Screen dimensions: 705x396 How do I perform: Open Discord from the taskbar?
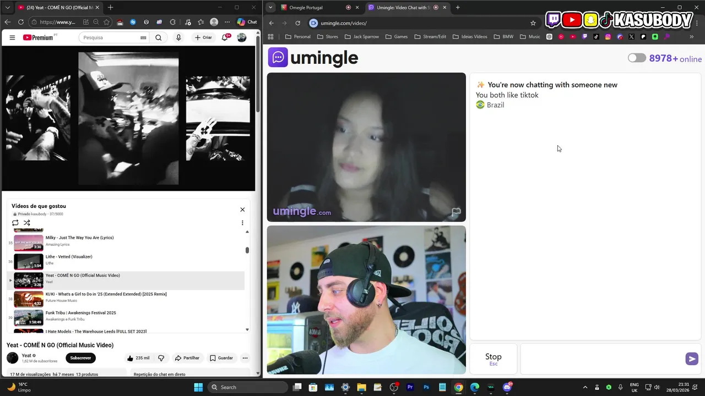click(507, 387)
